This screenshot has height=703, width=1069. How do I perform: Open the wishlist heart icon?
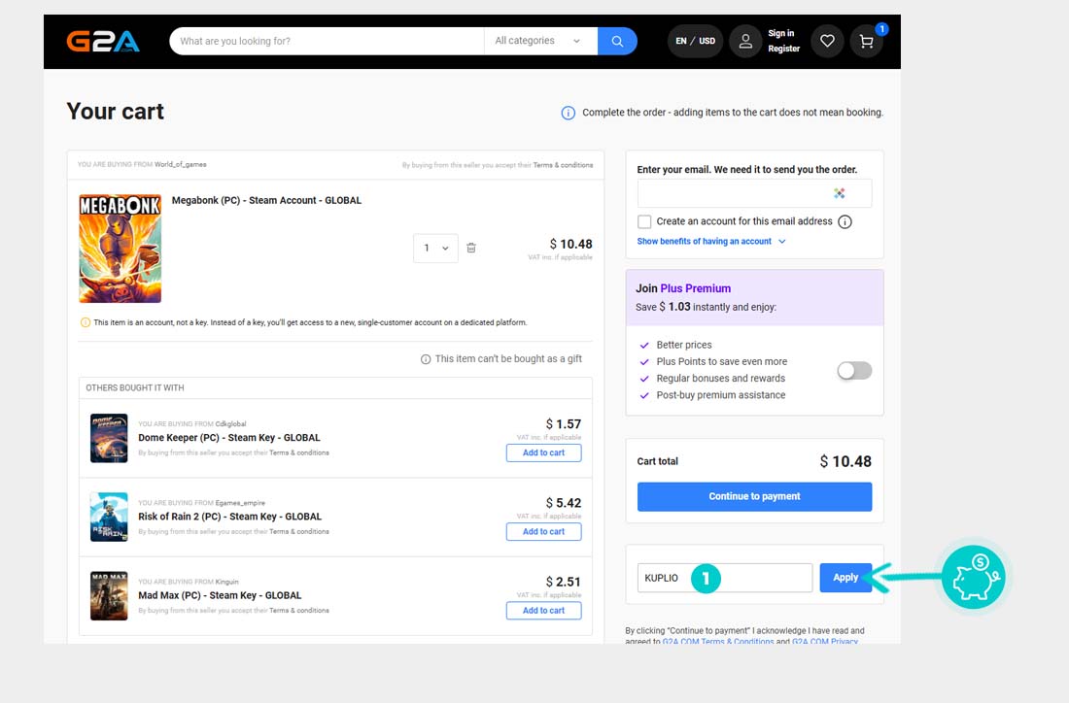(827, 41)
